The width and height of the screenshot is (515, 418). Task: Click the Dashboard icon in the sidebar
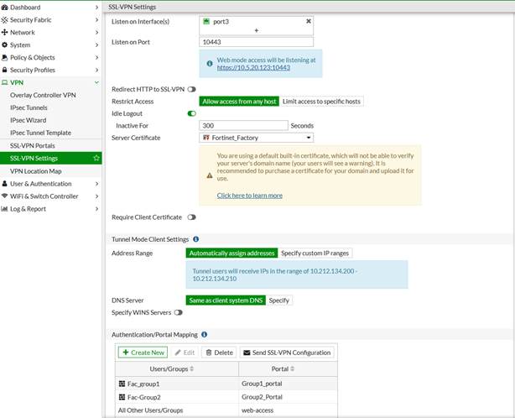tap(5, 8)
